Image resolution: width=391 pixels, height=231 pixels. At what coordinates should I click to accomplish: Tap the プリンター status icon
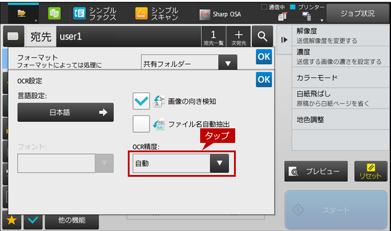point(307,16)
